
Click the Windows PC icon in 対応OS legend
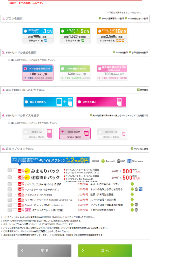pyautogui.click(x=129, y=161)
